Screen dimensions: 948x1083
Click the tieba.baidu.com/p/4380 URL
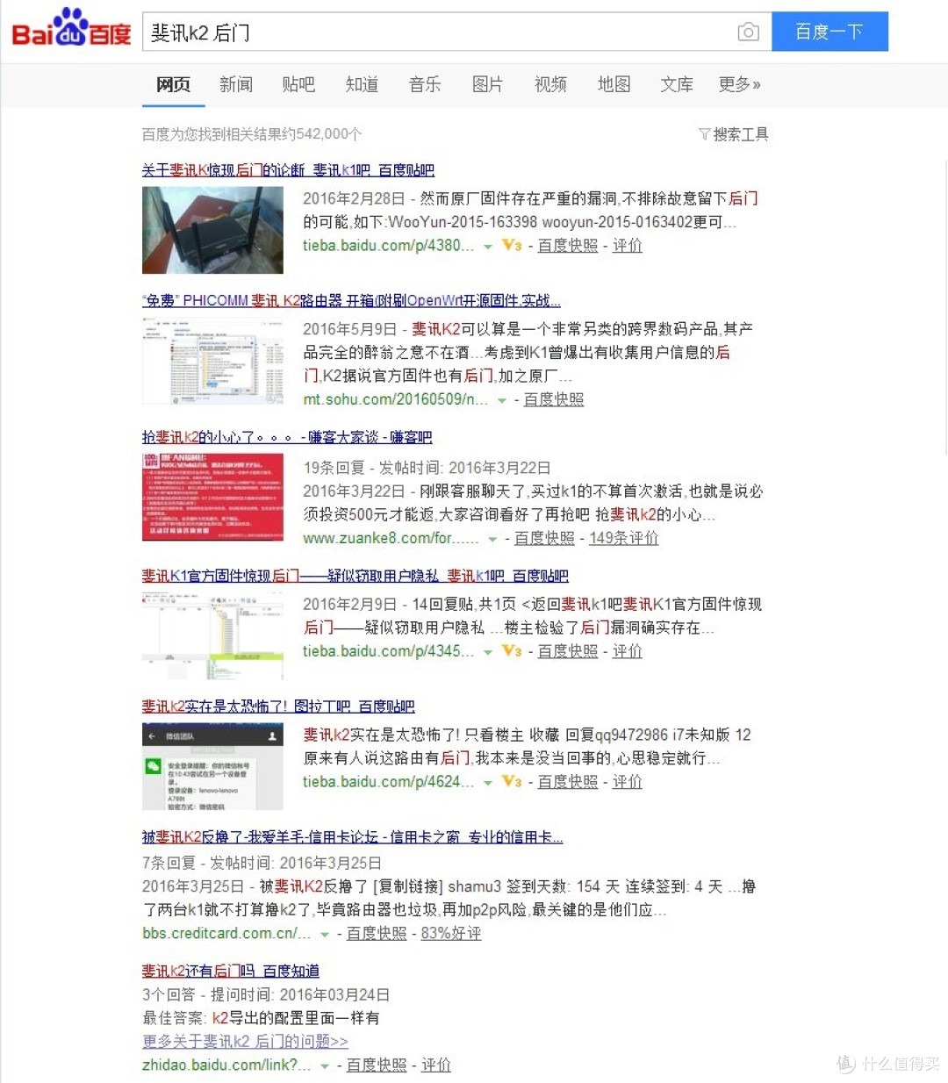point(388,246)
